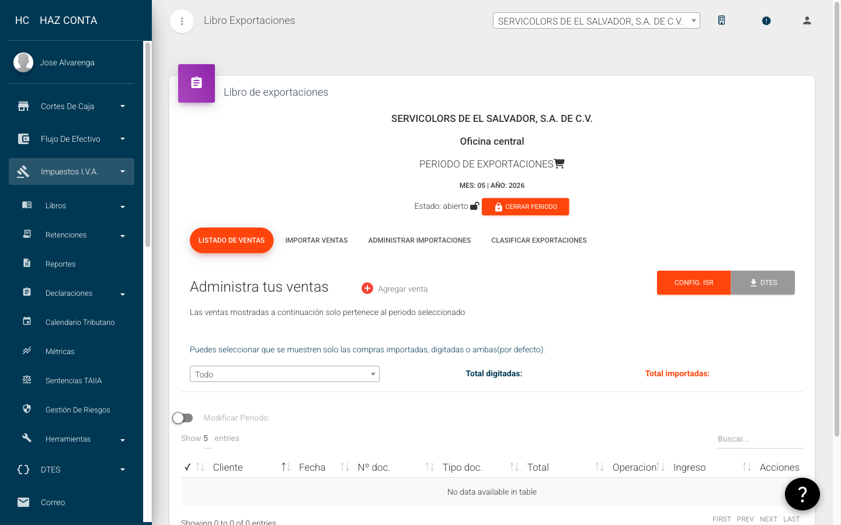Click the Calendario Tributario calendar icon

27,321
